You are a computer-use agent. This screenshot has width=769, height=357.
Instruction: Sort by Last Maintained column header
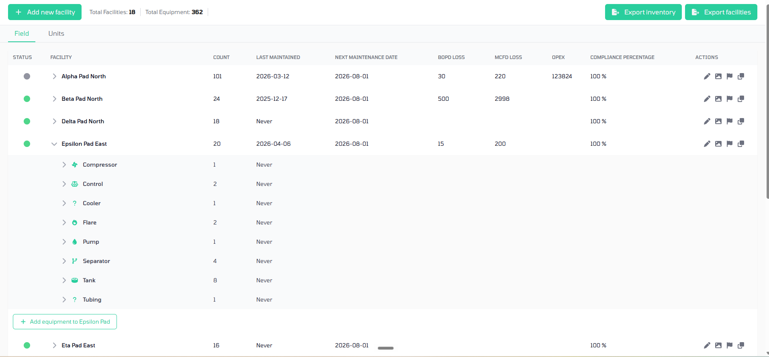pyautogui.click(x=278, y=57)
